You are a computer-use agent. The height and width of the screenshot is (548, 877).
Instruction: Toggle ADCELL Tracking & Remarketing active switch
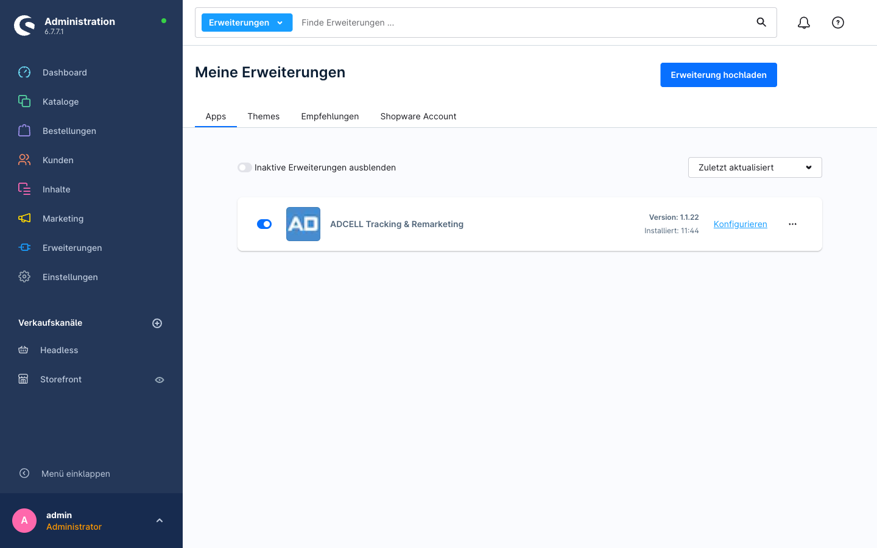(x=264, y=224)
